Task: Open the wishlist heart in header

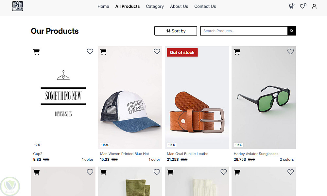Action: (302, 6)
